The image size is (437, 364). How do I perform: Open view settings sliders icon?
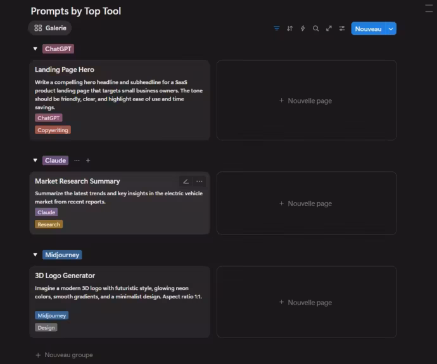click(342, 28)
